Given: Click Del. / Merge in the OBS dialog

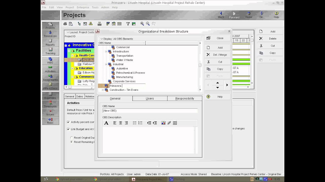Looking at the screenshot, I should tap(218, 55).
